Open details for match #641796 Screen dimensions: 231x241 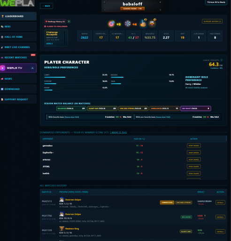click(x=220, y=217)
